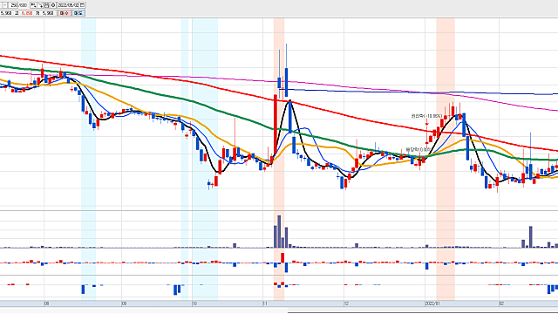Open the calendar picker icon beside the date
The image size is (558, 314).
82,5
